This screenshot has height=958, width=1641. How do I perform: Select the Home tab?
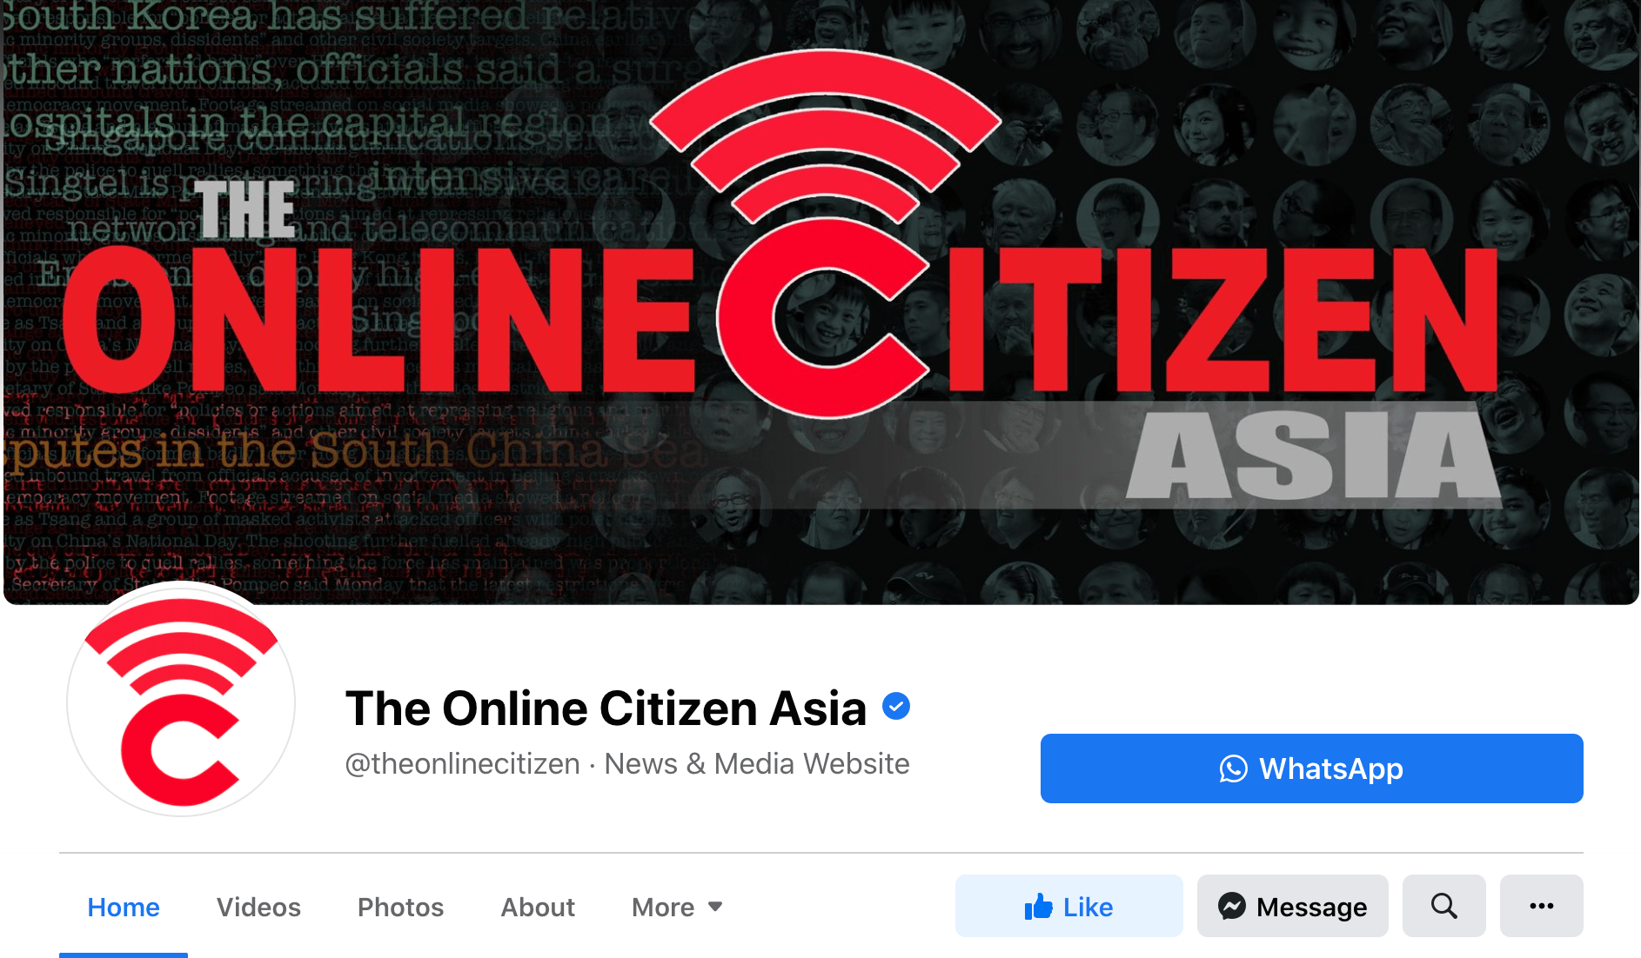pyautogui.click(x=124, y=907)
